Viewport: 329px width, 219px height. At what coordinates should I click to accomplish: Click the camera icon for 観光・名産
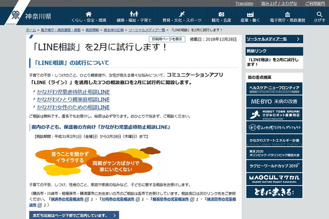222,14
